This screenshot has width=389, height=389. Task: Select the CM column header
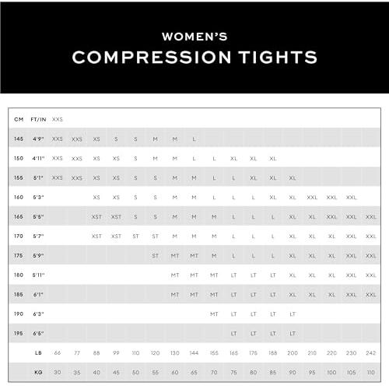click(19, 119)
